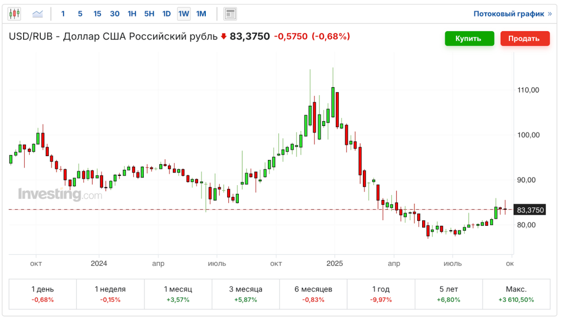The width and height of the screenshot is (561, 321).
Task: Select the 1-minute interval
Action: [x=63, y=13]
